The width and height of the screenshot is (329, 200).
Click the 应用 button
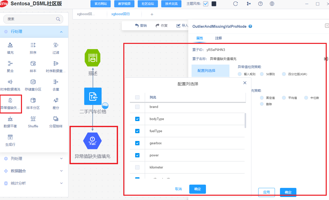pos(267,192)
